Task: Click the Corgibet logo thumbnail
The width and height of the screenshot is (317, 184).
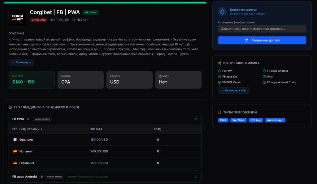Action: [17, 18]
